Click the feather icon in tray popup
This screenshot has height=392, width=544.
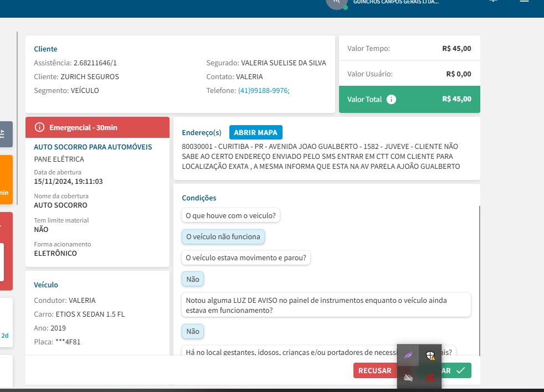click(408, 355)
